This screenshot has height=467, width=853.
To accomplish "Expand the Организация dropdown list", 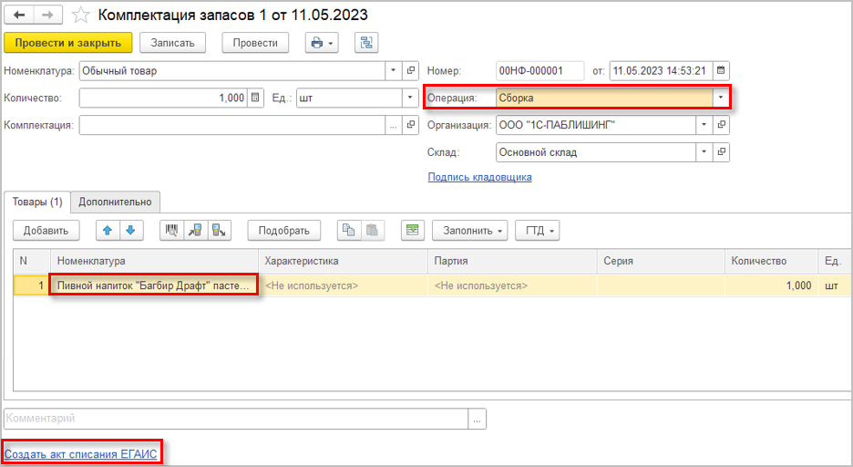I will click(704, 125).
